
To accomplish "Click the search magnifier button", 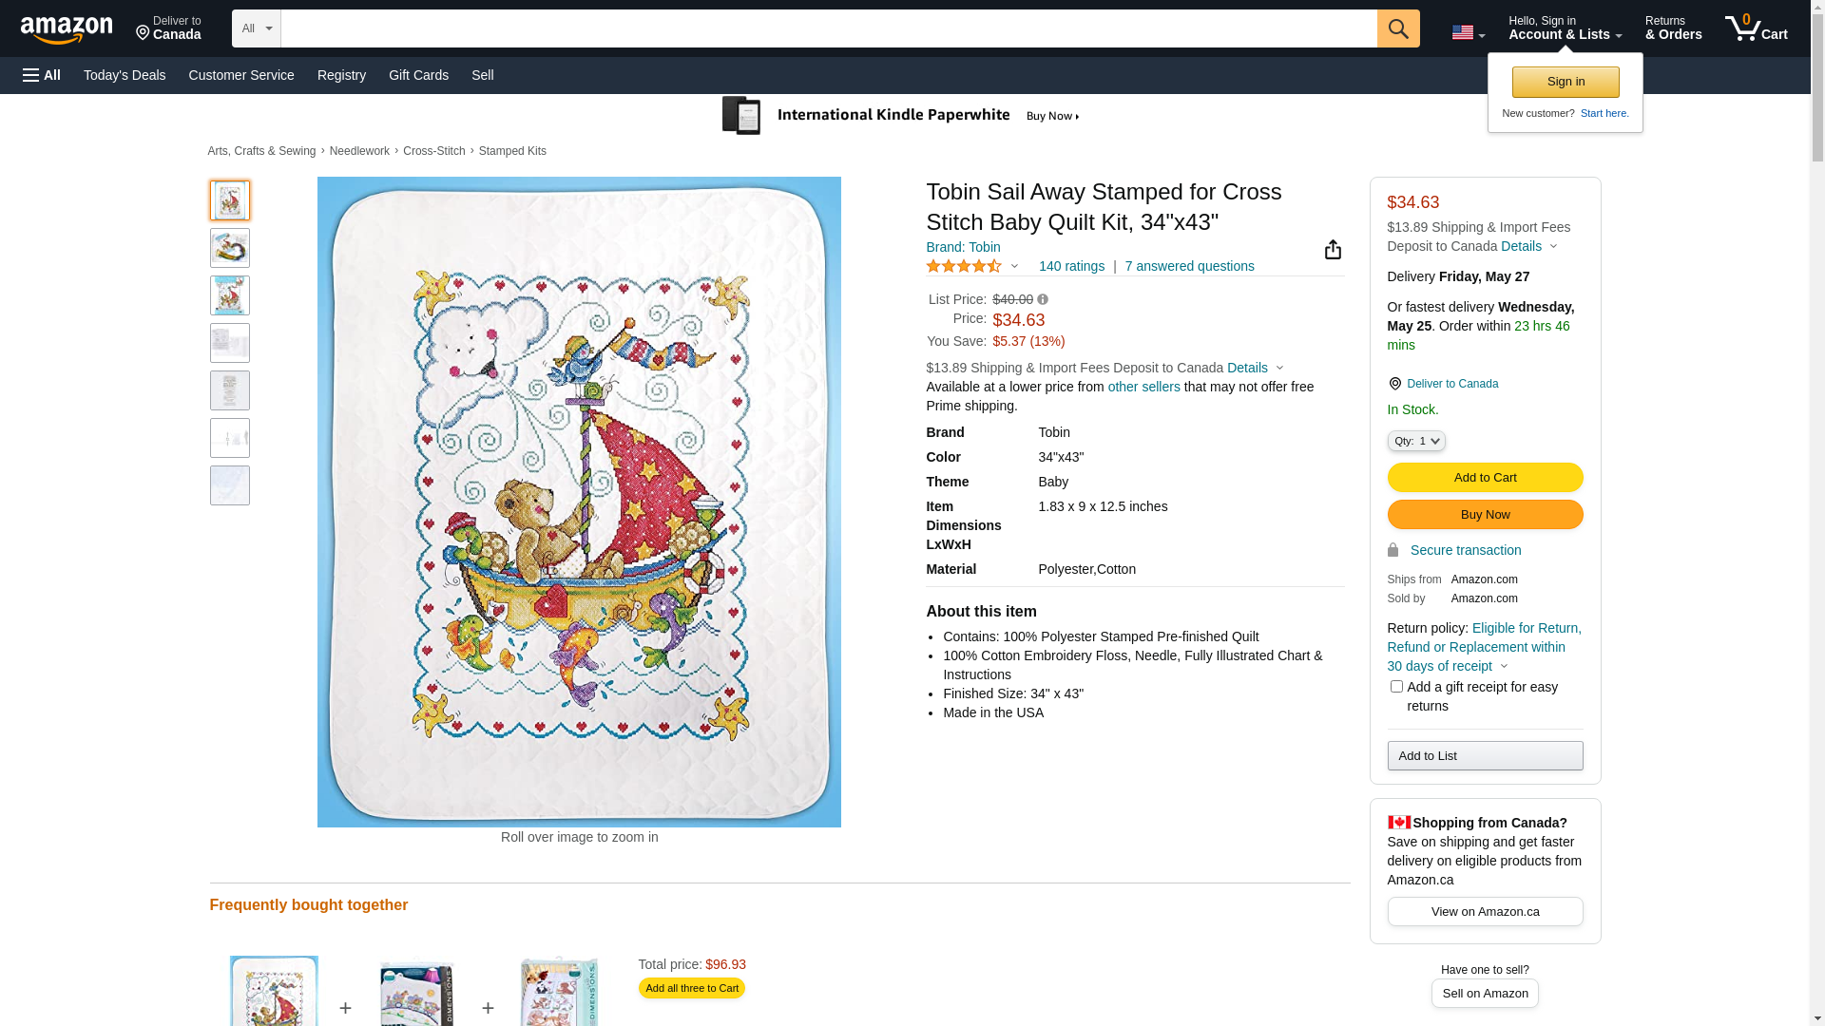I will coord(1397,28).
